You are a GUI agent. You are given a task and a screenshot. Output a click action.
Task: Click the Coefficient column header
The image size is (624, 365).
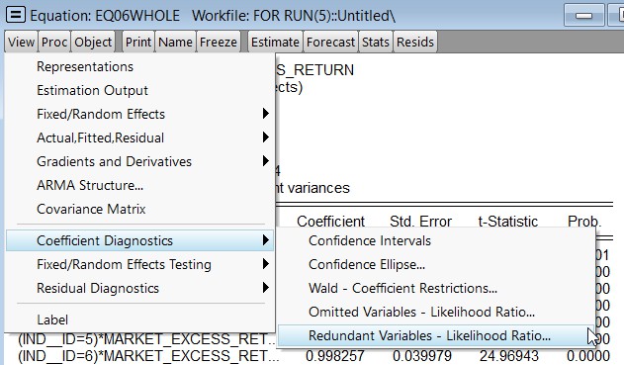[330, 222]
